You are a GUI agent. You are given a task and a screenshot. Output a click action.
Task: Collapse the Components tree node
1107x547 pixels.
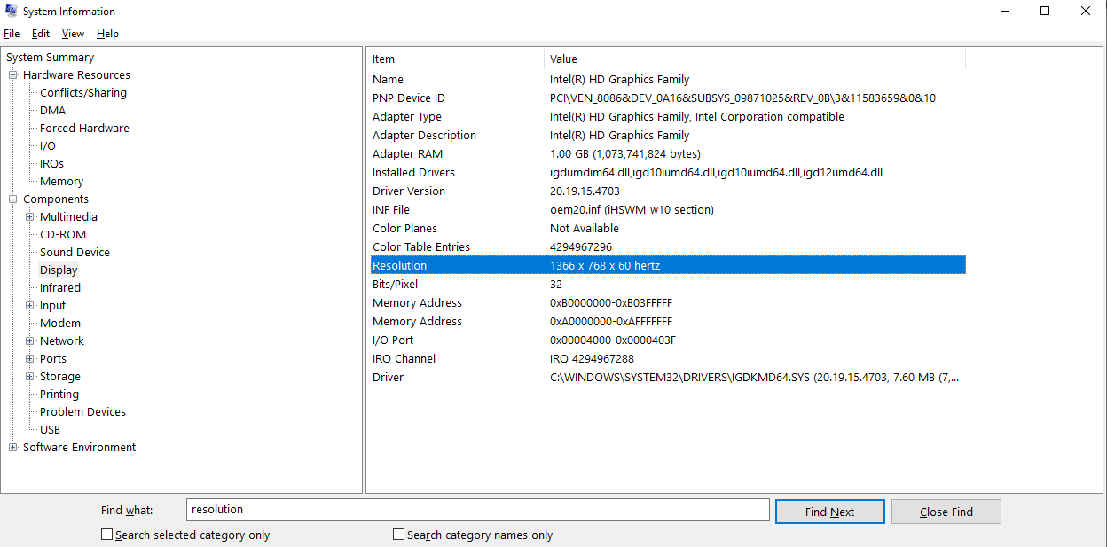point(13,199)
